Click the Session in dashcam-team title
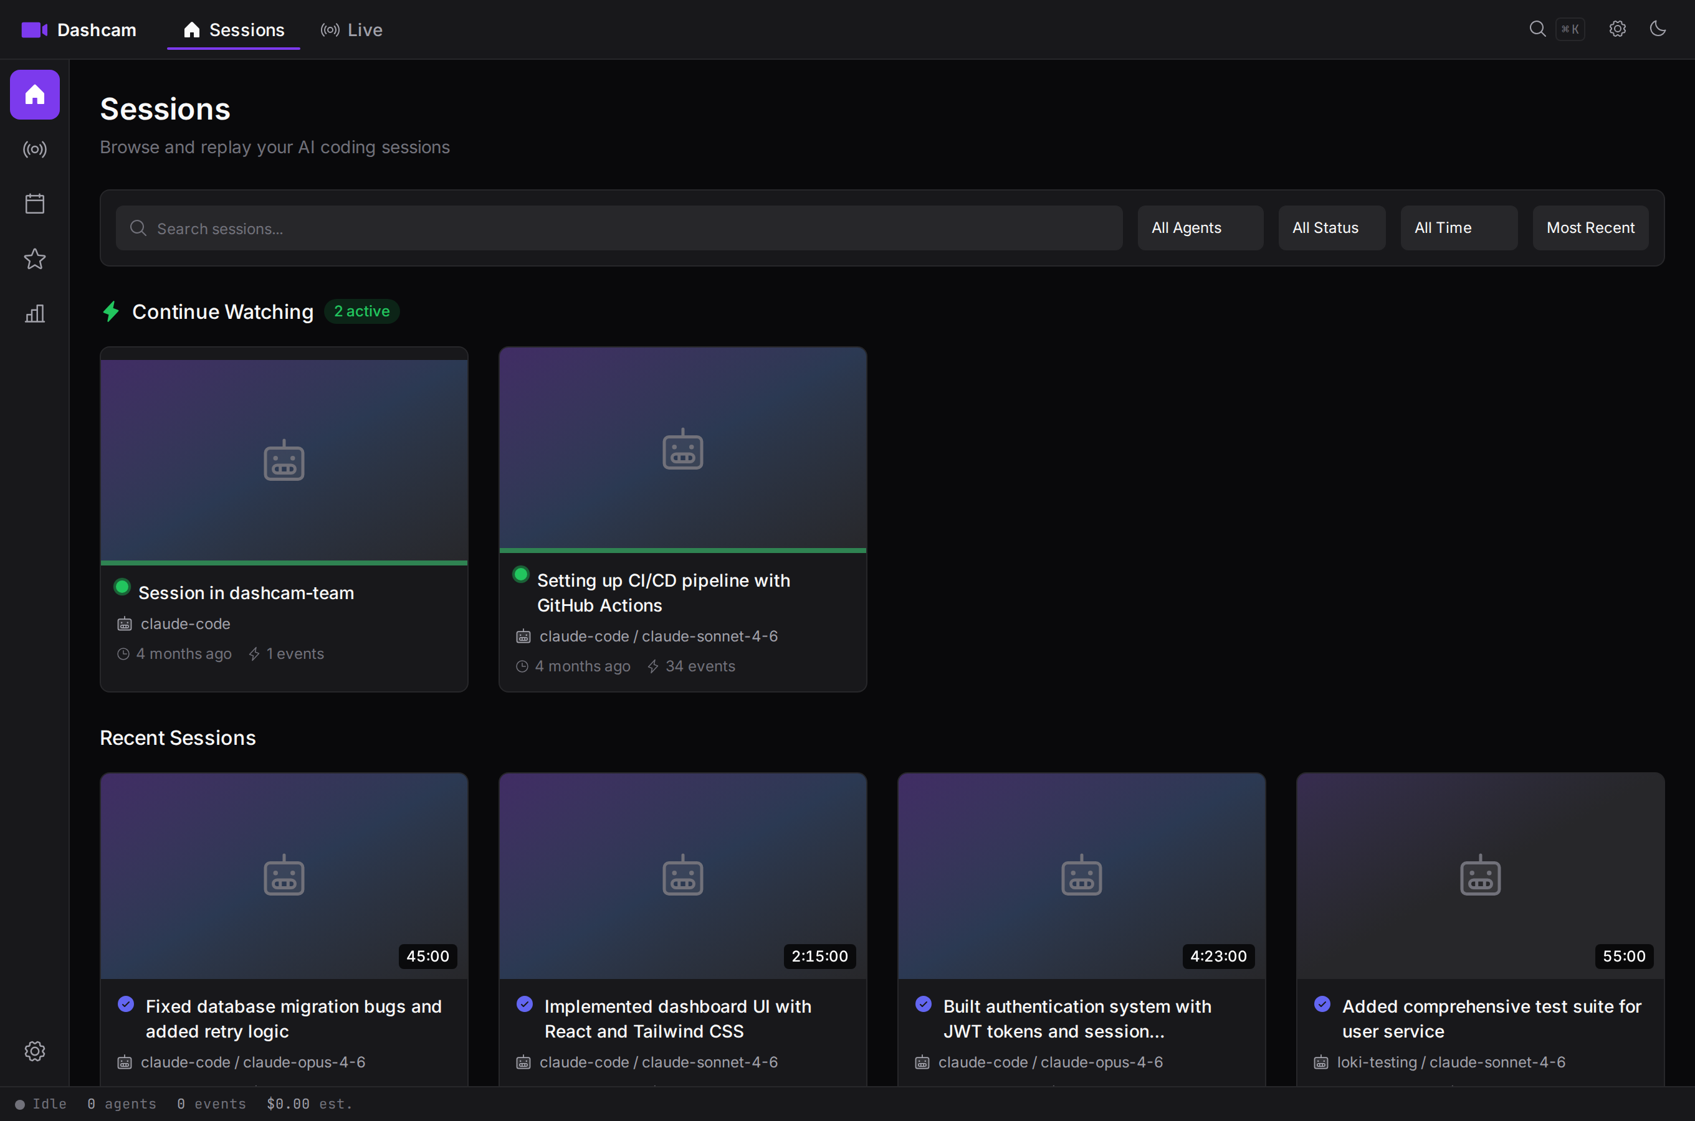Image resolution: width=1695 pixels, height=1121 pixels. 246,593
